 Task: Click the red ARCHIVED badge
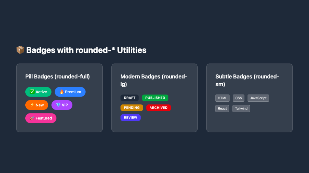pyautogui.click(x=158, y=108)
